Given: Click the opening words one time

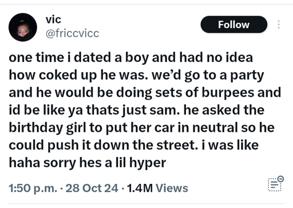Looking at the screenshot, I should coord(37,57).
